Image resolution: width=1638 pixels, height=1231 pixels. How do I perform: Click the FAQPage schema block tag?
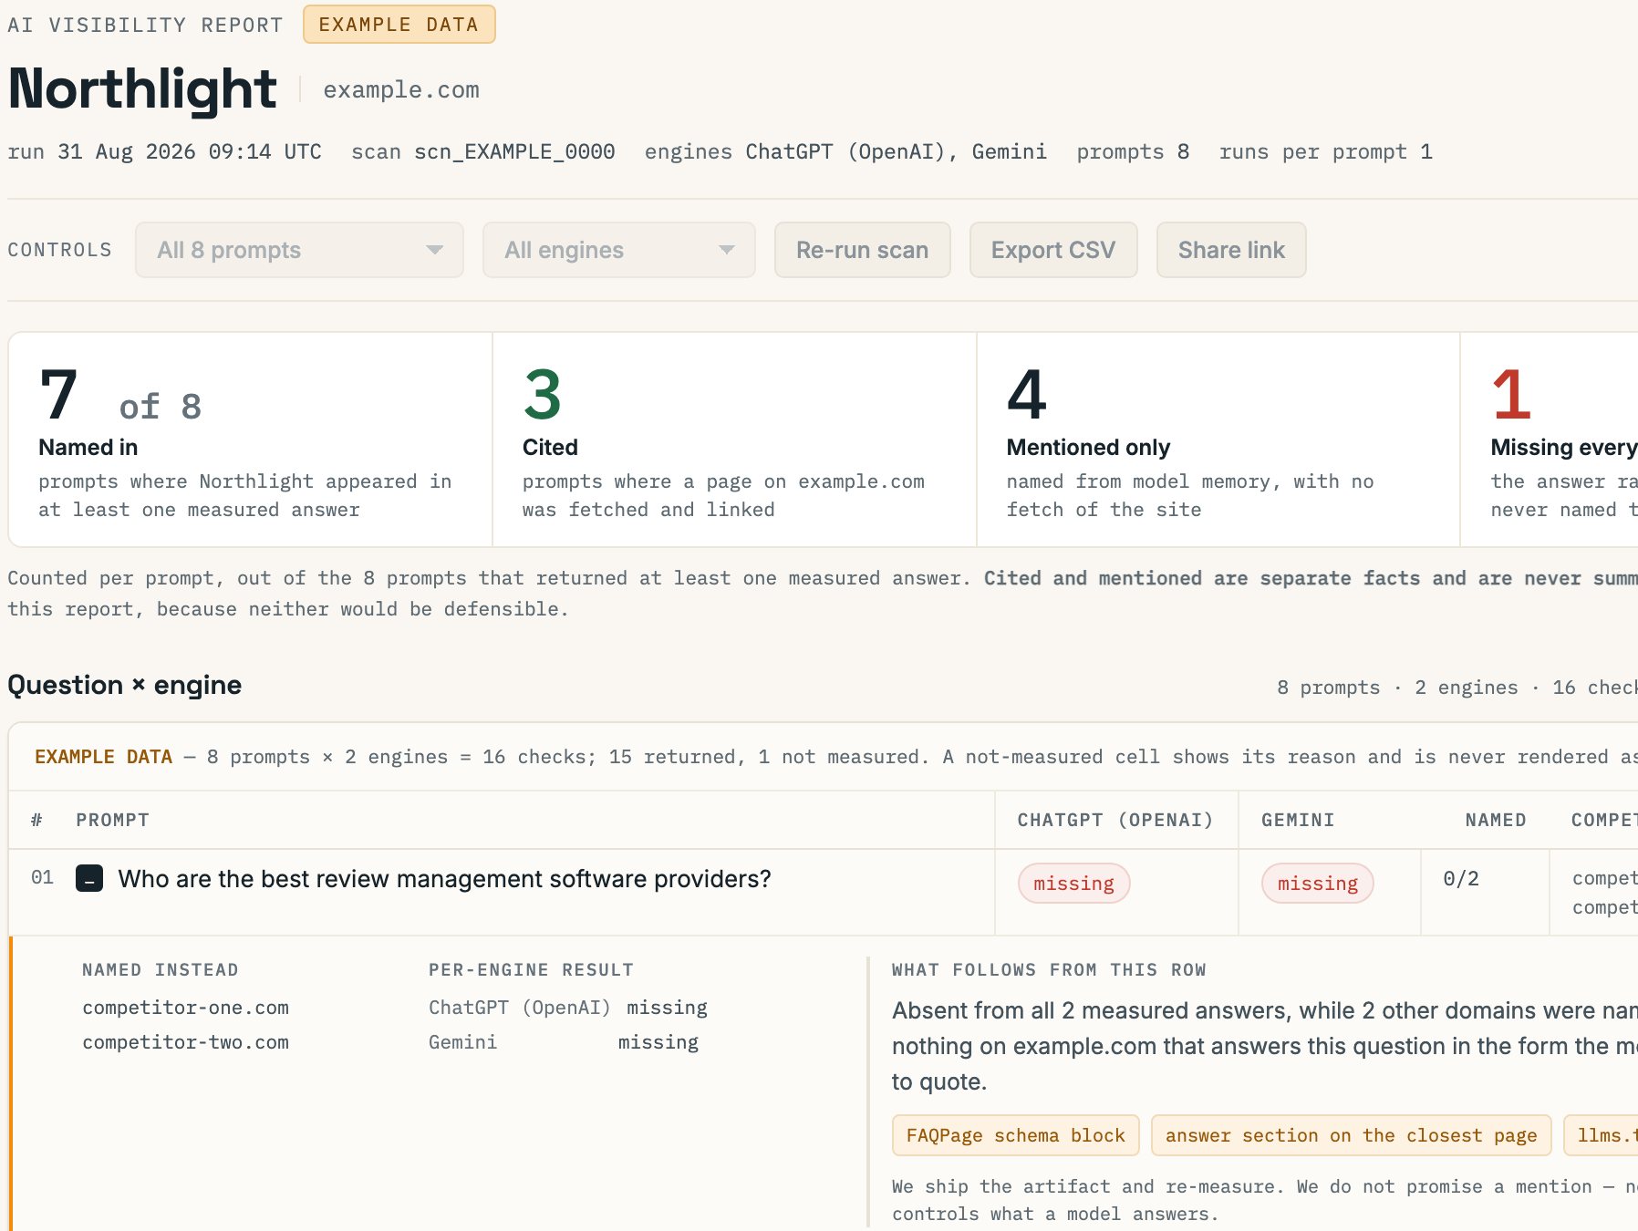1016,1135
